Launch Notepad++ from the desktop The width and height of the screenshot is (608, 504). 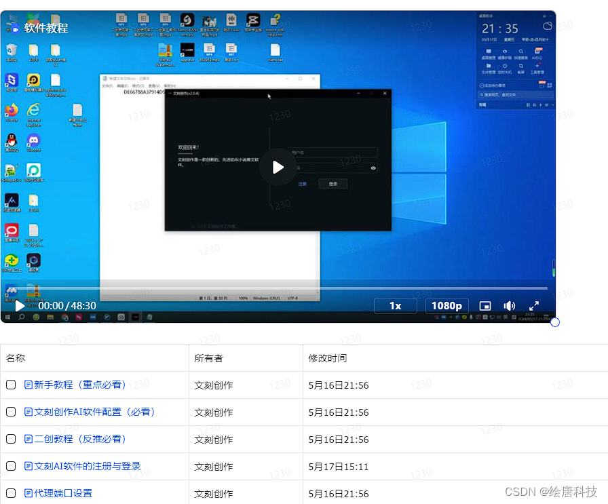click(x=9, y=171)
